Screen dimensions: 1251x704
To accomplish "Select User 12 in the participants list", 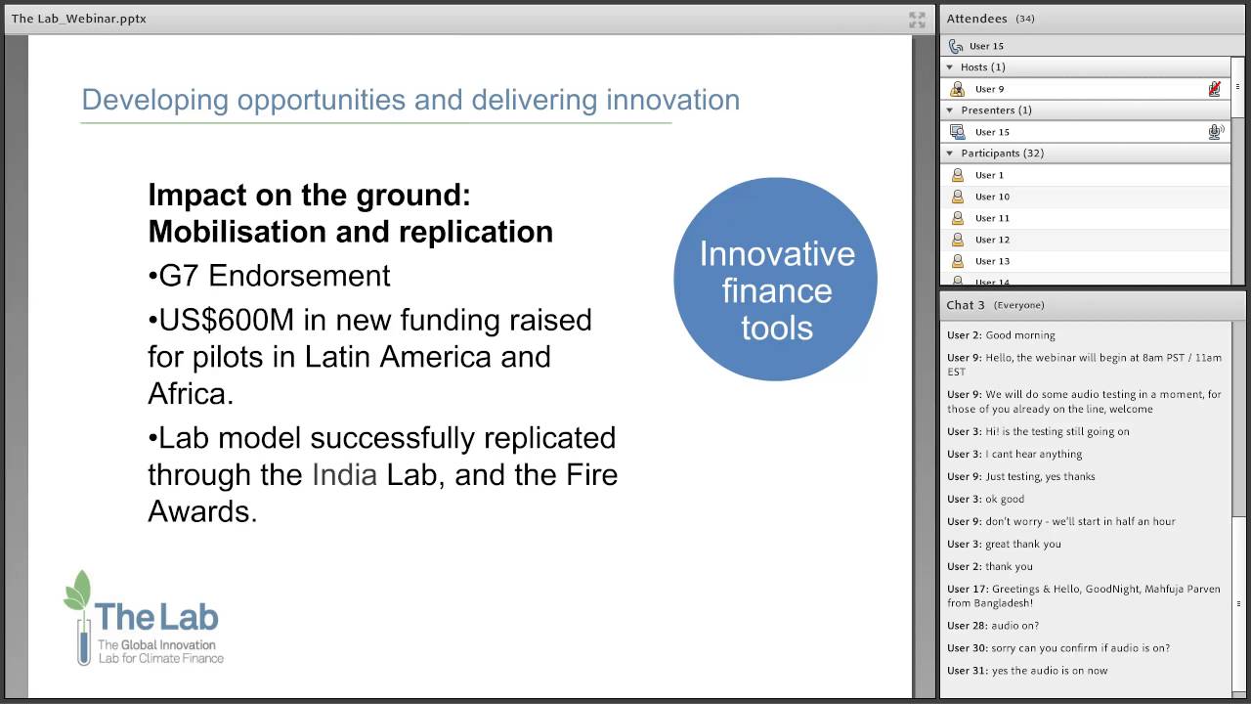I will 1085,240.
